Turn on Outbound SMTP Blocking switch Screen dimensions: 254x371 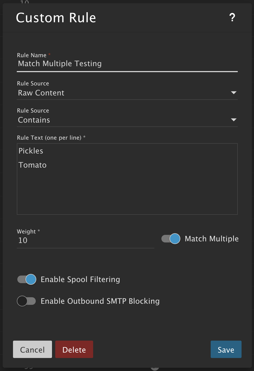click(x=27, y=301)
